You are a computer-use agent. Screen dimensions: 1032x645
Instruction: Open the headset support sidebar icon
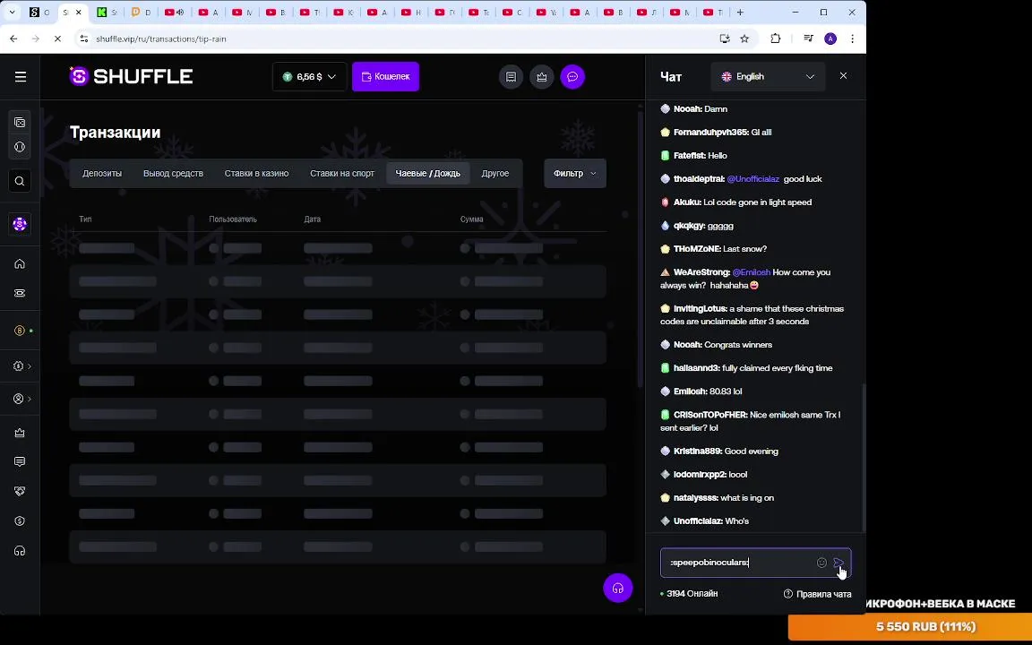20,551
